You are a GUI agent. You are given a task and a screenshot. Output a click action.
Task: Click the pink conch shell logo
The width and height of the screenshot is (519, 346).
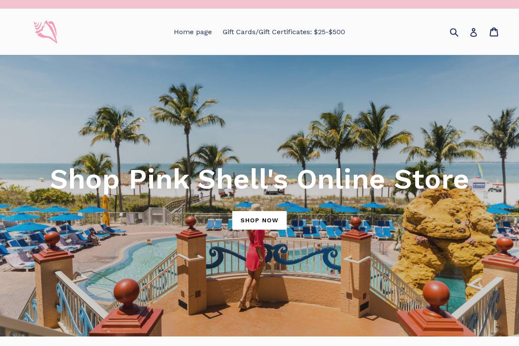pos(45,32)
